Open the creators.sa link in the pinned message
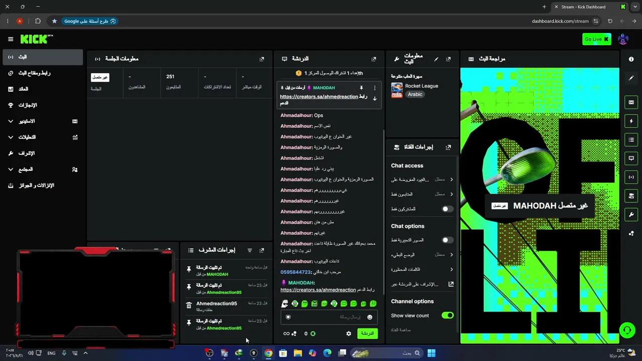The width and height of the screenshot is (642, 361). click(x=319, y=97)
